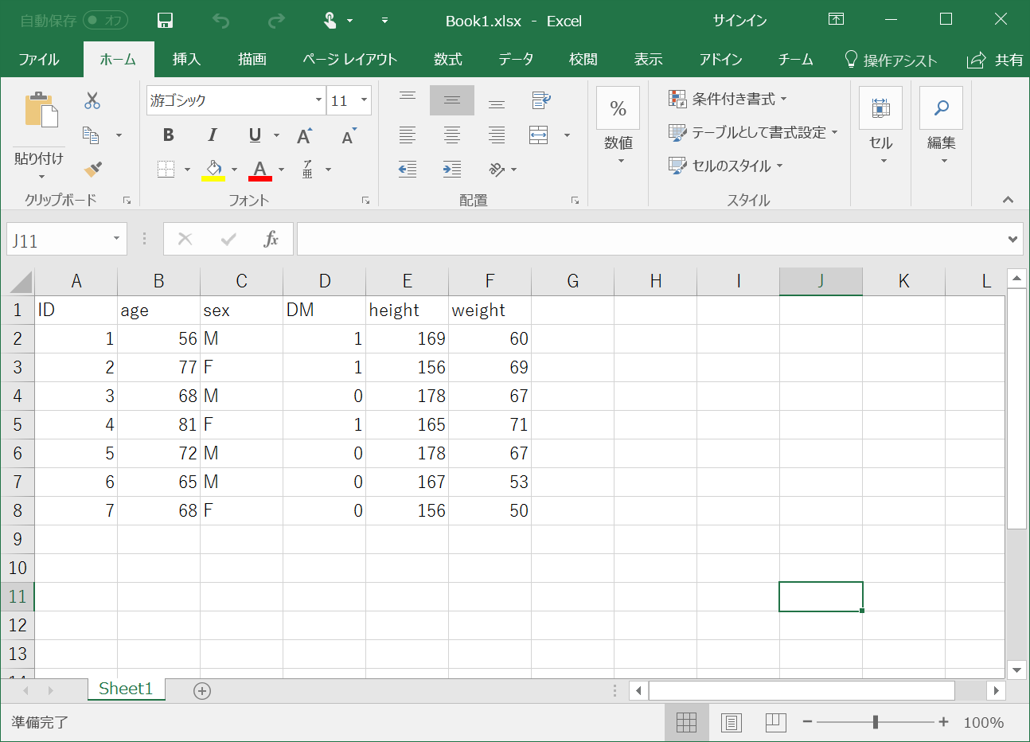The image size is (1030, 742).
Task: Toggle the AutoSave switch
Action: click(106, 21)
